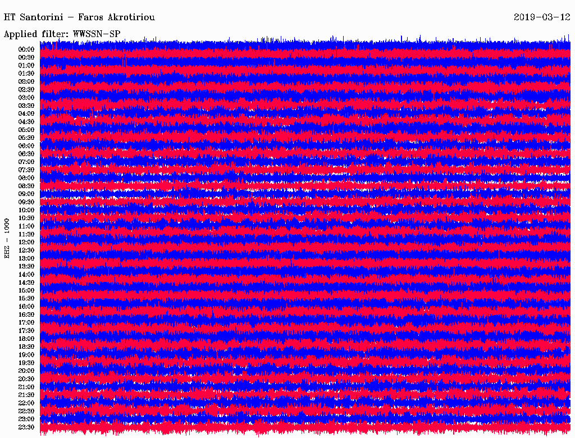
Task: Select the 21:30 time label
Action: (26, 395)
